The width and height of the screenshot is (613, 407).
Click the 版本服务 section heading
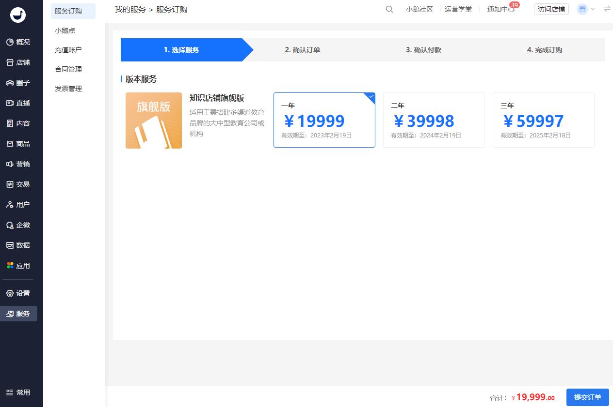tap(141, 79)
